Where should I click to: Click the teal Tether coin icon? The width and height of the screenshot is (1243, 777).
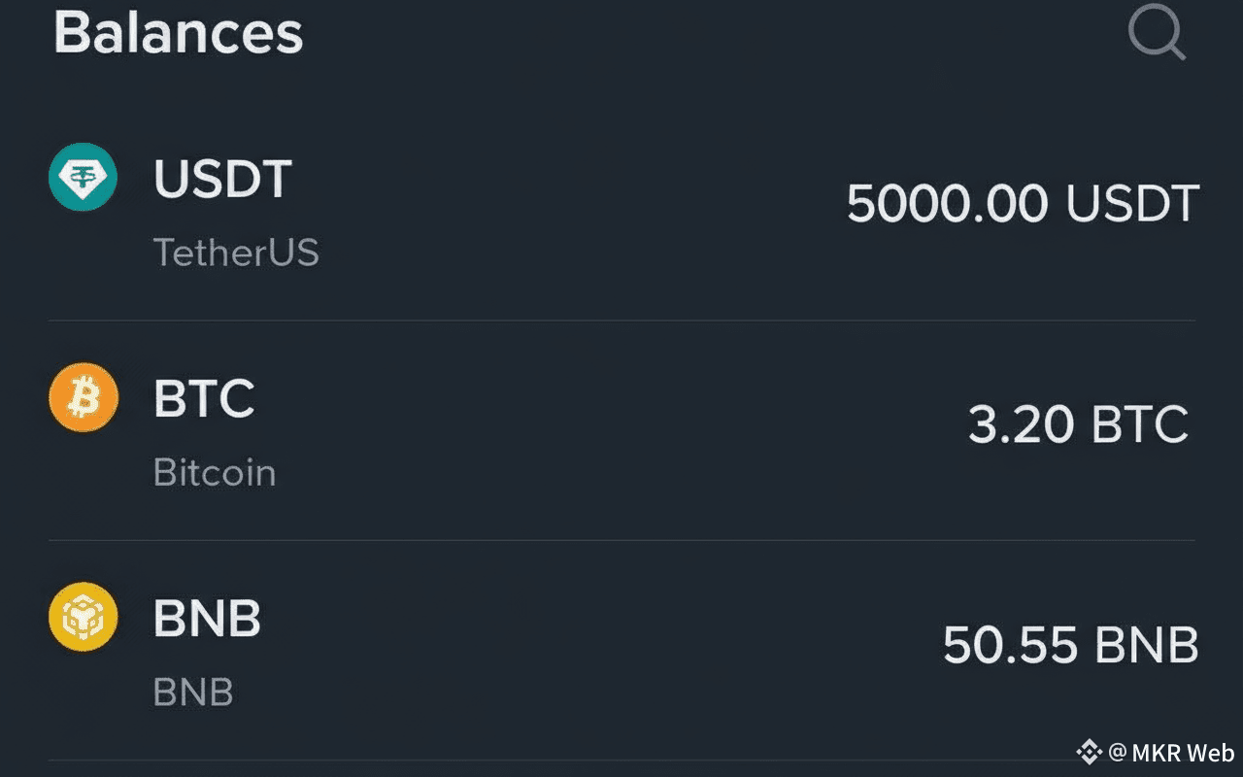83,178
